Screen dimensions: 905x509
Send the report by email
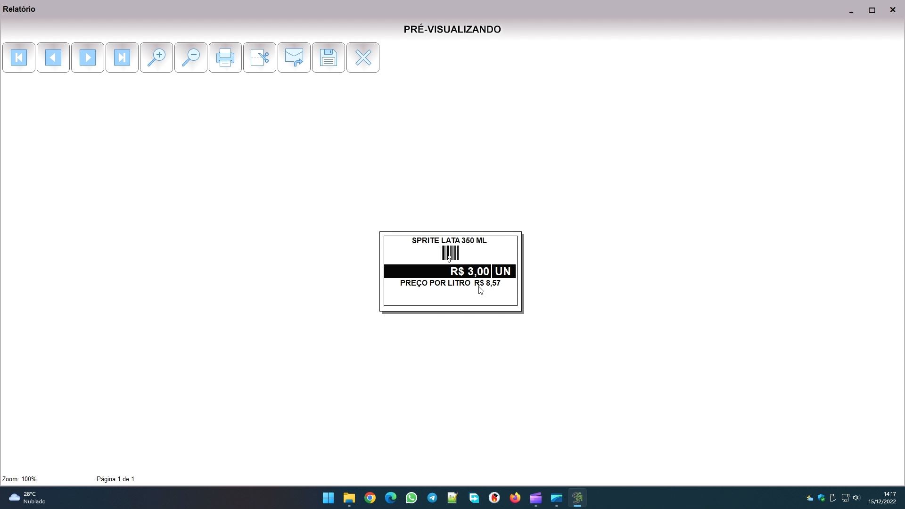pyautogui.click(x=294, y=57)
